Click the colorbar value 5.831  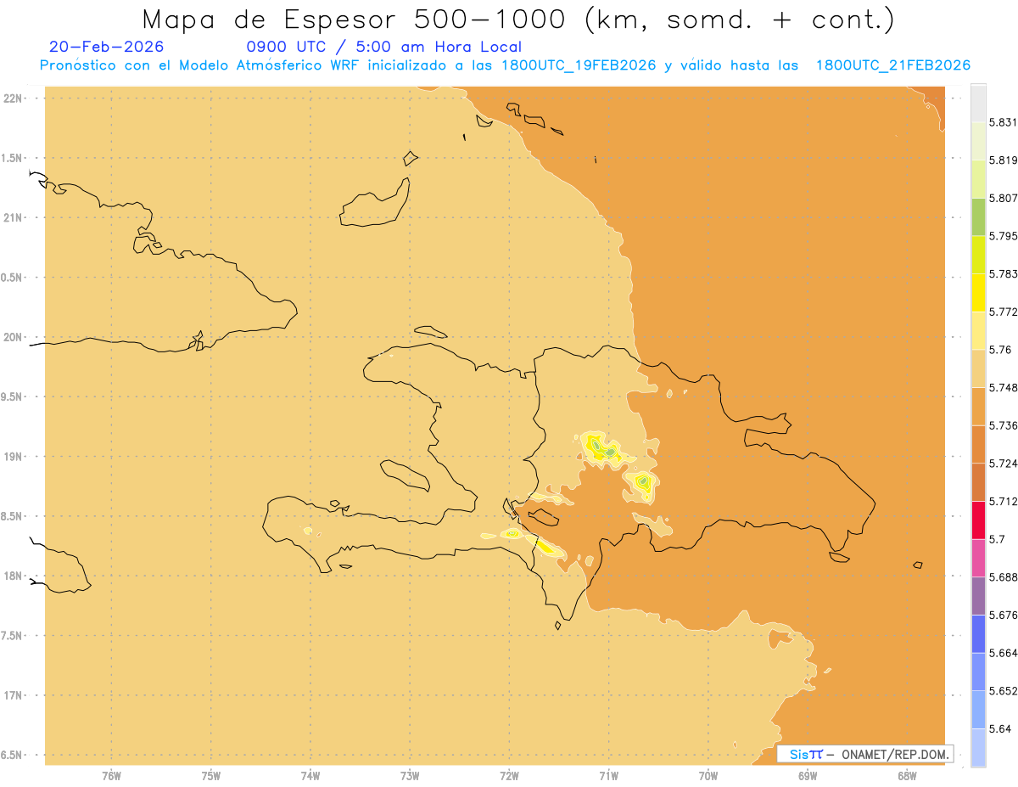click(x=1004, y=122)
